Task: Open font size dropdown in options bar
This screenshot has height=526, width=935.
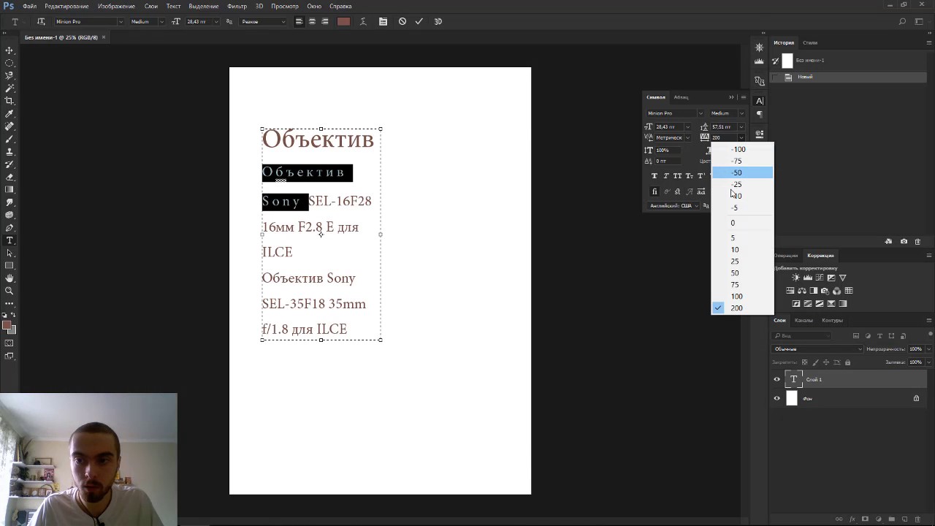Action: 216,22
